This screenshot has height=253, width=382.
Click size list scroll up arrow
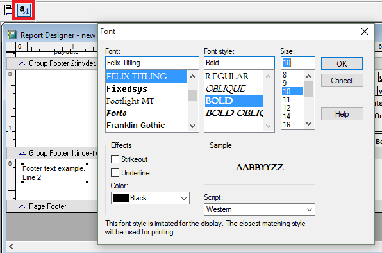coord(309,76)
